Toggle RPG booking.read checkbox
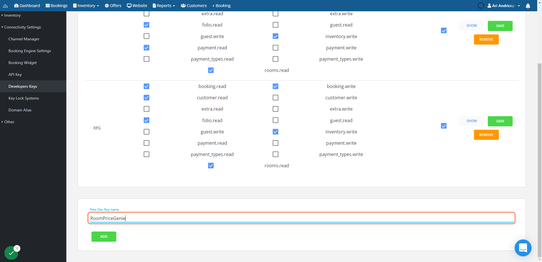Image resolution: width=542 pixels, height=262 pixels. tap(147, 86)
